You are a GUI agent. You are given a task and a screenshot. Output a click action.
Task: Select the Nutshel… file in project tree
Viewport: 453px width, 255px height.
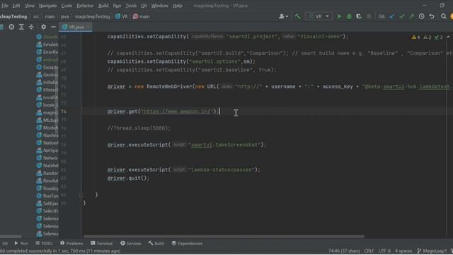tap(47, 165)
